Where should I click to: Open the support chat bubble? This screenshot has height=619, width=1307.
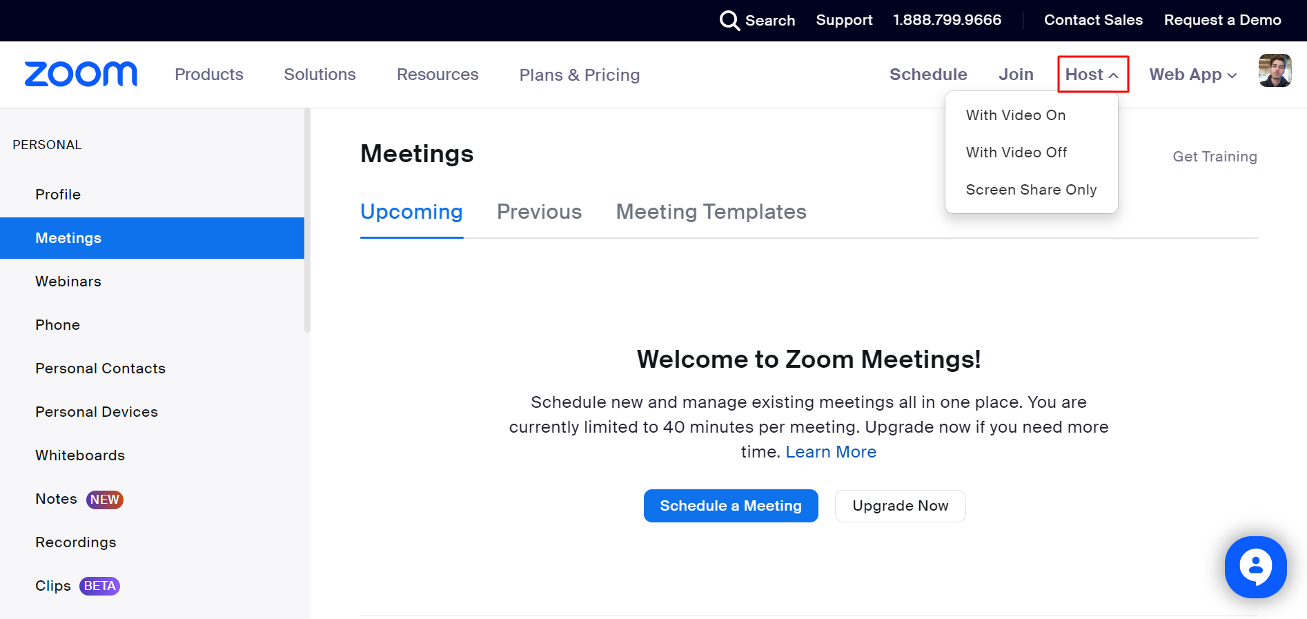click(1256, 567)
